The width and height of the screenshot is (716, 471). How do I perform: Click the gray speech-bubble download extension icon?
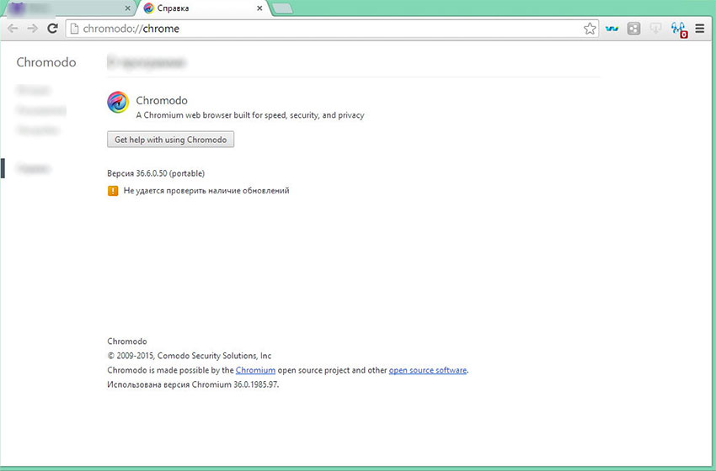(656, 29)
